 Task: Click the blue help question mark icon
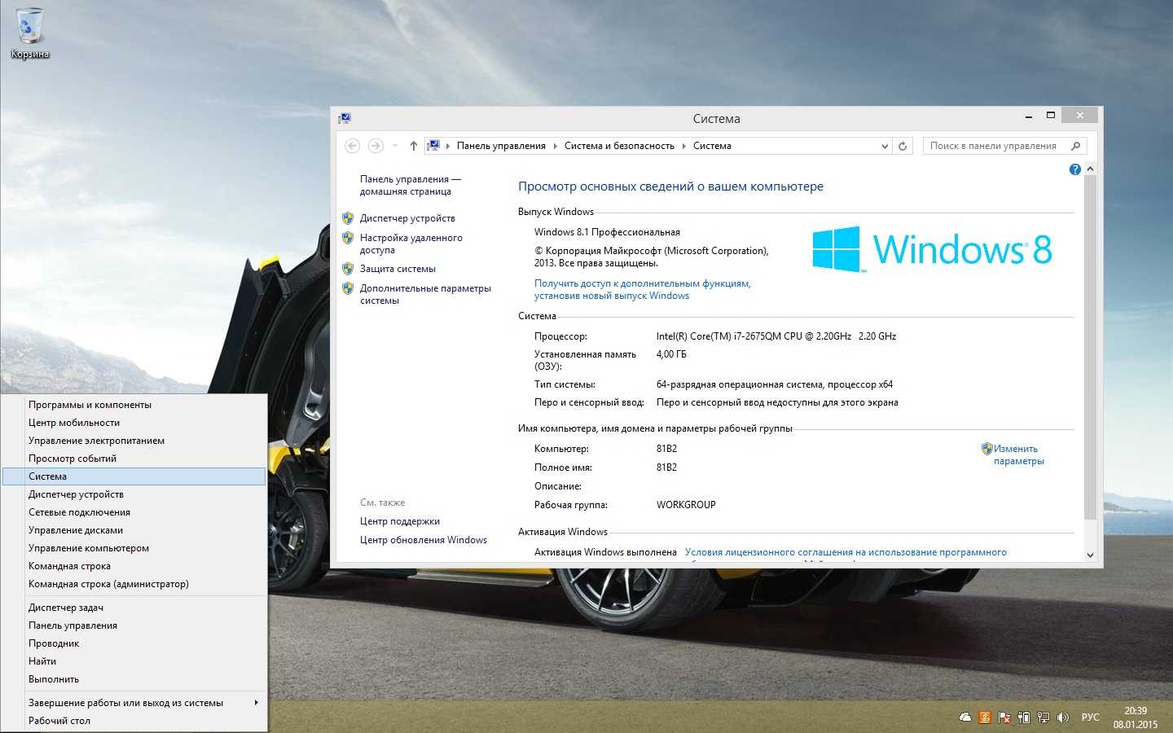(x=1074, y=169)
